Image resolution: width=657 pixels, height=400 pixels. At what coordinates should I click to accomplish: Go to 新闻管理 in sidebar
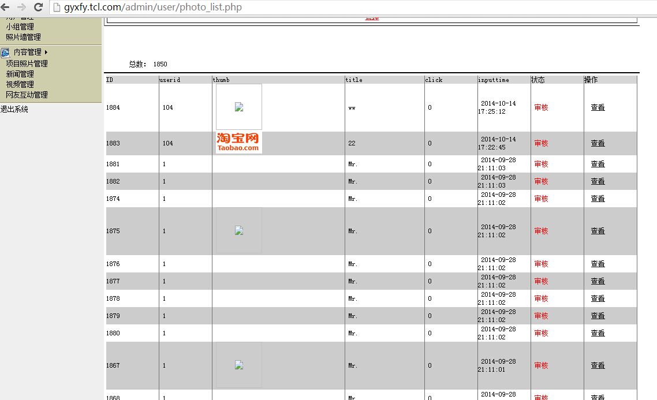20,74
